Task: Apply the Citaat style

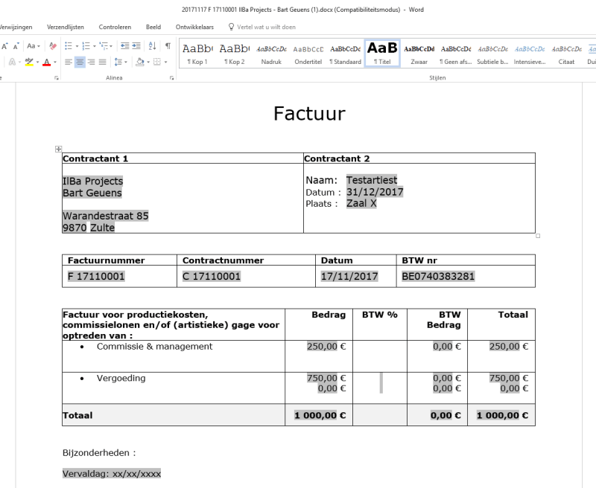Action: [566, 54]
